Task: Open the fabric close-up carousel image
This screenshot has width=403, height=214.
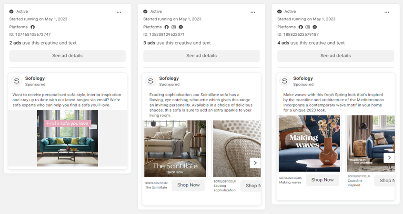Action: tap(237, 148)
